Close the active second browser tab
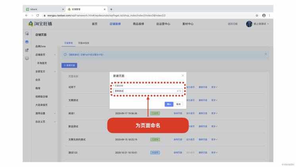The width and height of the screenshot is (296, 167). click(105, 9)
